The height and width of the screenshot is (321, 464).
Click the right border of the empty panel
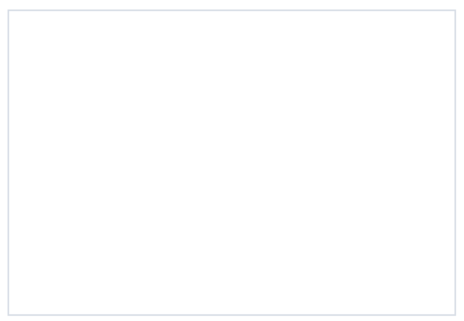(455, 162)
